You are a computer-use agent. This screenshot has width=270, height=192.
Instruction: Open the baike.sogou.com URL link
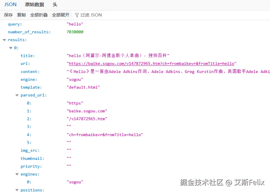pos(152,63)
